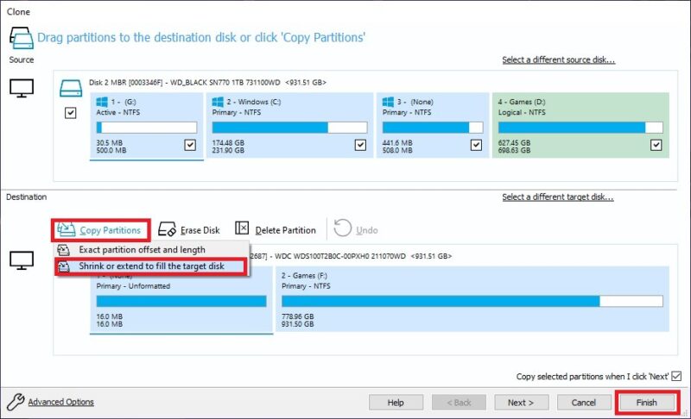Viewport: 691px width, 419px height.
Task: Click the Erase Disk icon
Action: (167, 229)
